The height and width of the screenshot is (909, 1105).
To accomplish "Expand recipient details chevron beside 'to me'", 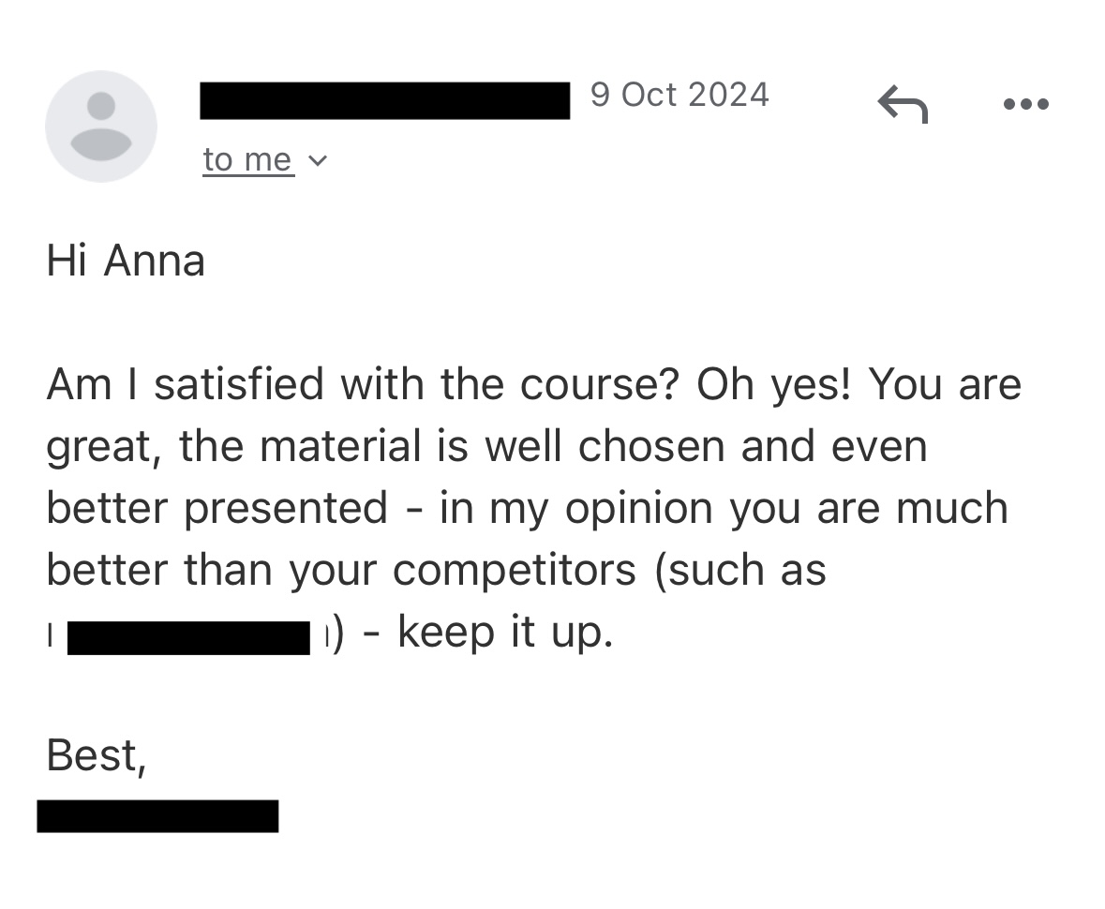I will 318,161.
